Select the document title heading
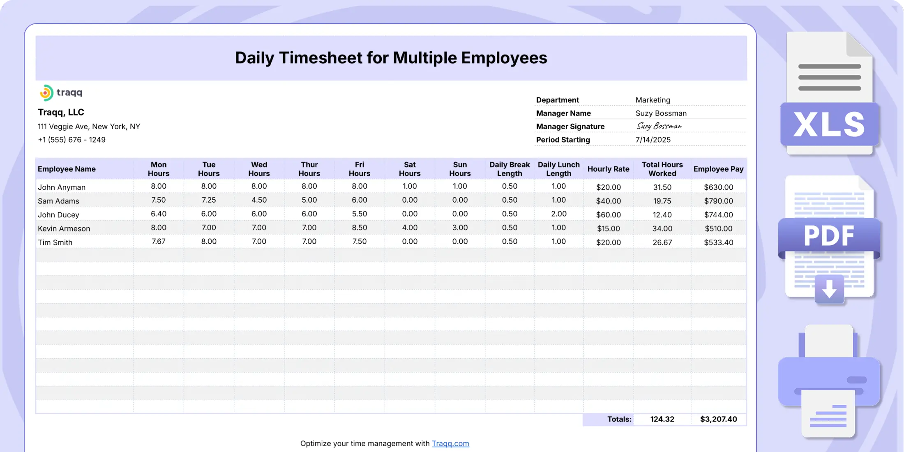The width and height of the screenshot is (904, 452). pos(391,58)
